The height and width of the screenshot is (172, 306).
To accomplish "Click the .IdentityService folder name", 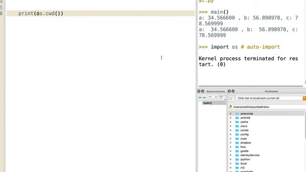I will coord(250,155).
